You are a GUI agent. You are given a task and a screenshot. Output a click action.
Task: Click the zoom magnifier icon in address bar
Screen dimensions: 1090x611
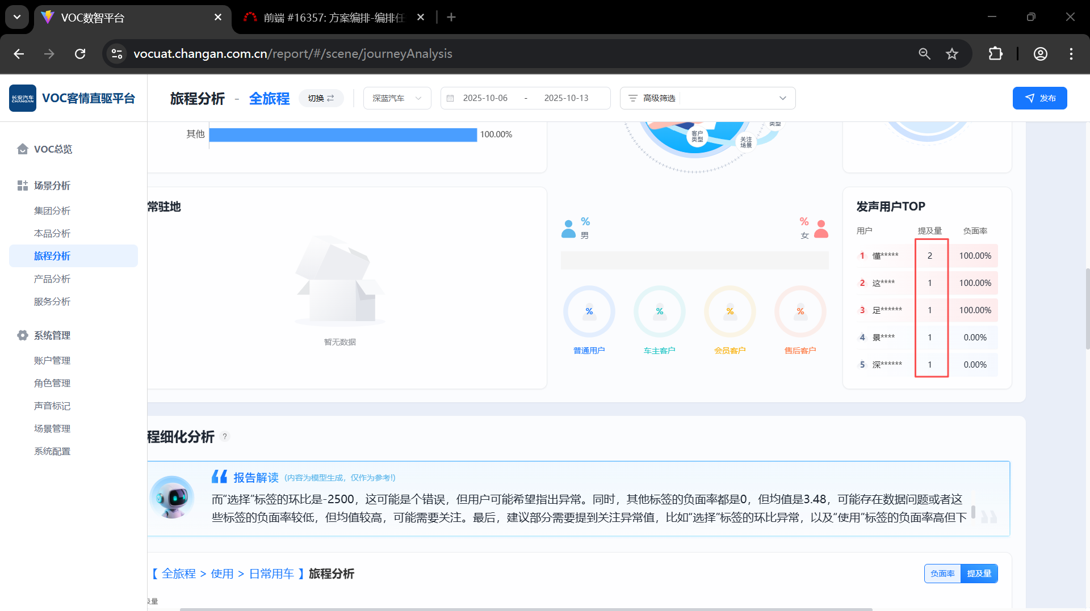point(924,54)
